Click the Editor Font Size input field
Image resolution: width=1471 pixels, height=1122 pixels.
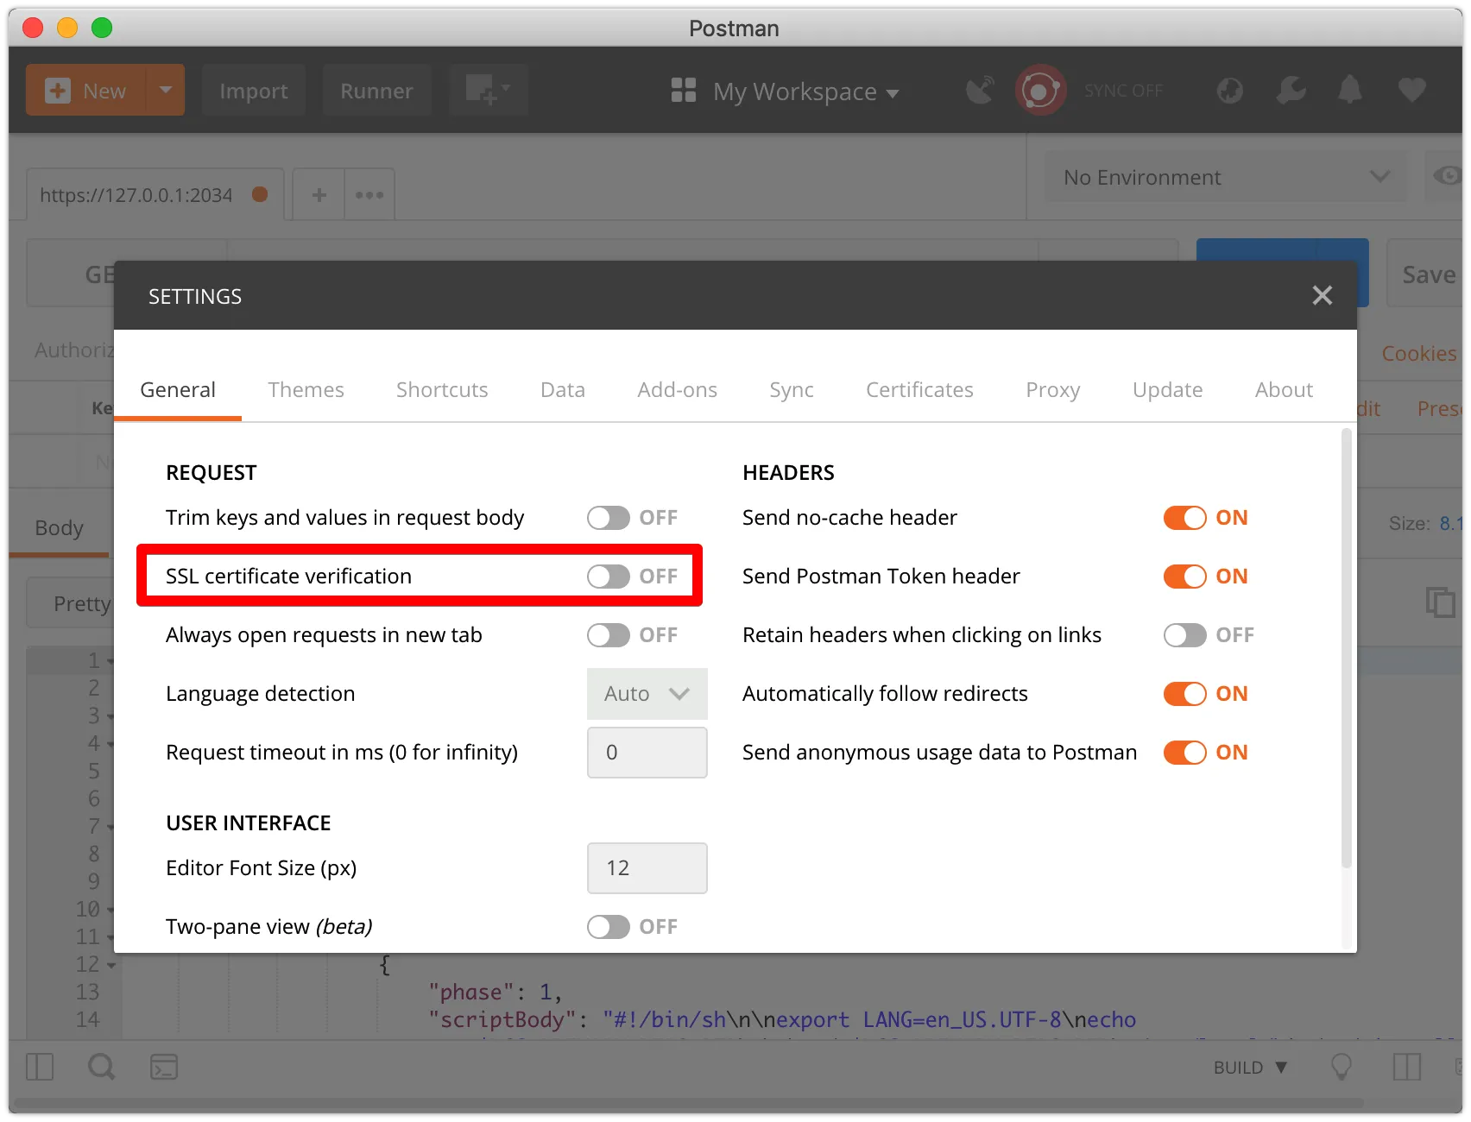pyautogui.click(x=647, y=868)
